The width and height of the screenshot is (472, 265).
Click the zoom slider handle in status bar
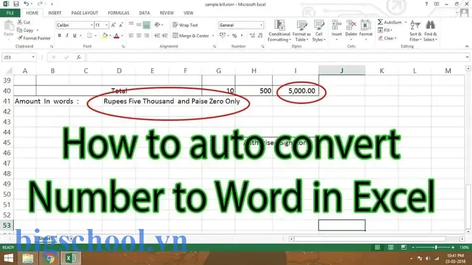[436, 247]
